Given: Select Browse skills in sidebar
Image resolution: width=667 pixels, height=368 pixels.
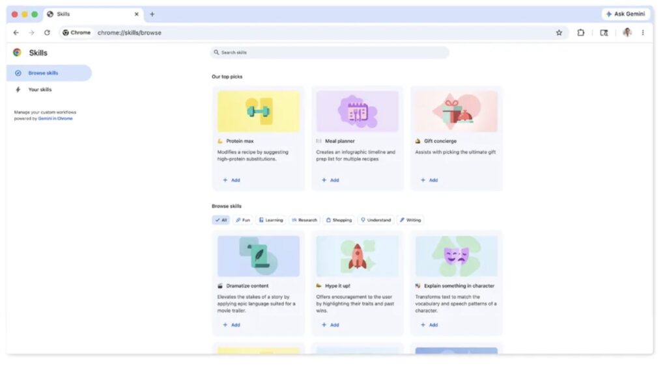Looking at the screenshot, I should coord(43,73).
